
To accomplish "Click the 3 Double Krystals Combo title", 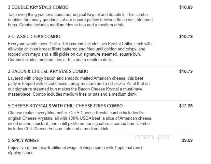I will click(38, 7).
